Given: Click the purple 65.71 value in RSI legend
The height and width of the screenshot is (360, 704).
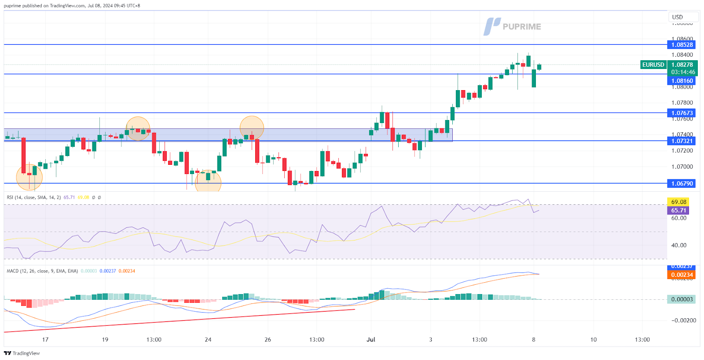Looking at the screenshot, I should [x=69, y=197].
